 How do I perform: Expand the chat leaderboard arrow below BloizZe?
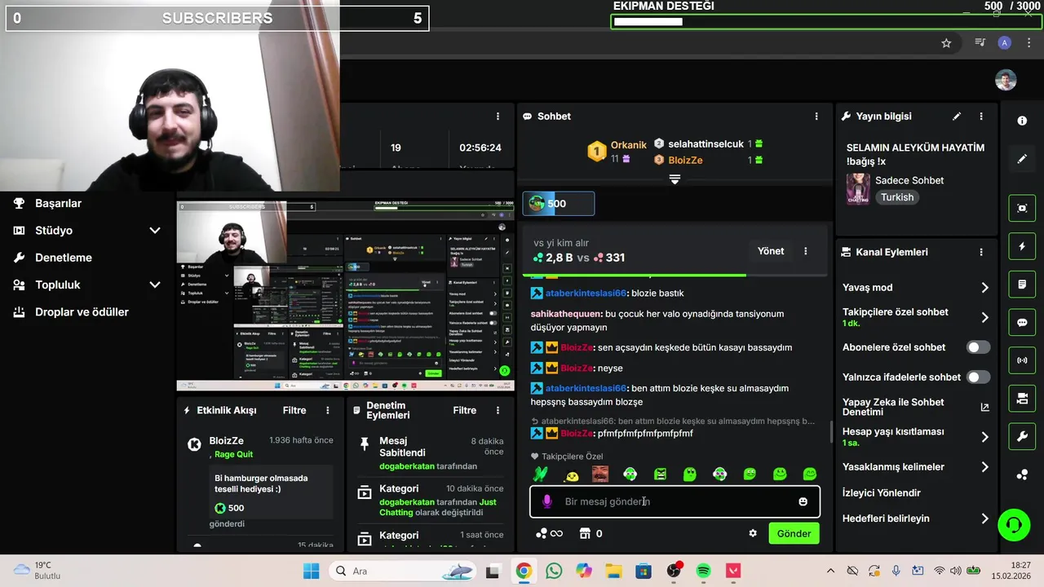tap(675, 179)
